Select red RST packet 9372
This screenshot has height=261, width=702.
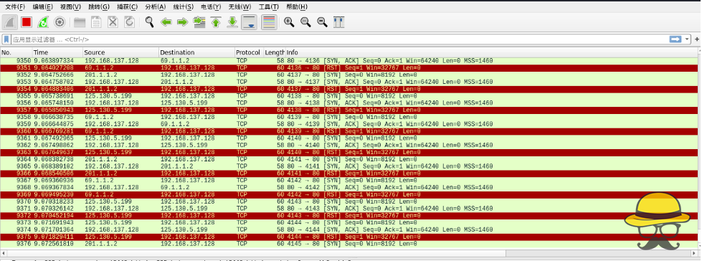pyautogui.click(x=349, y=215)
